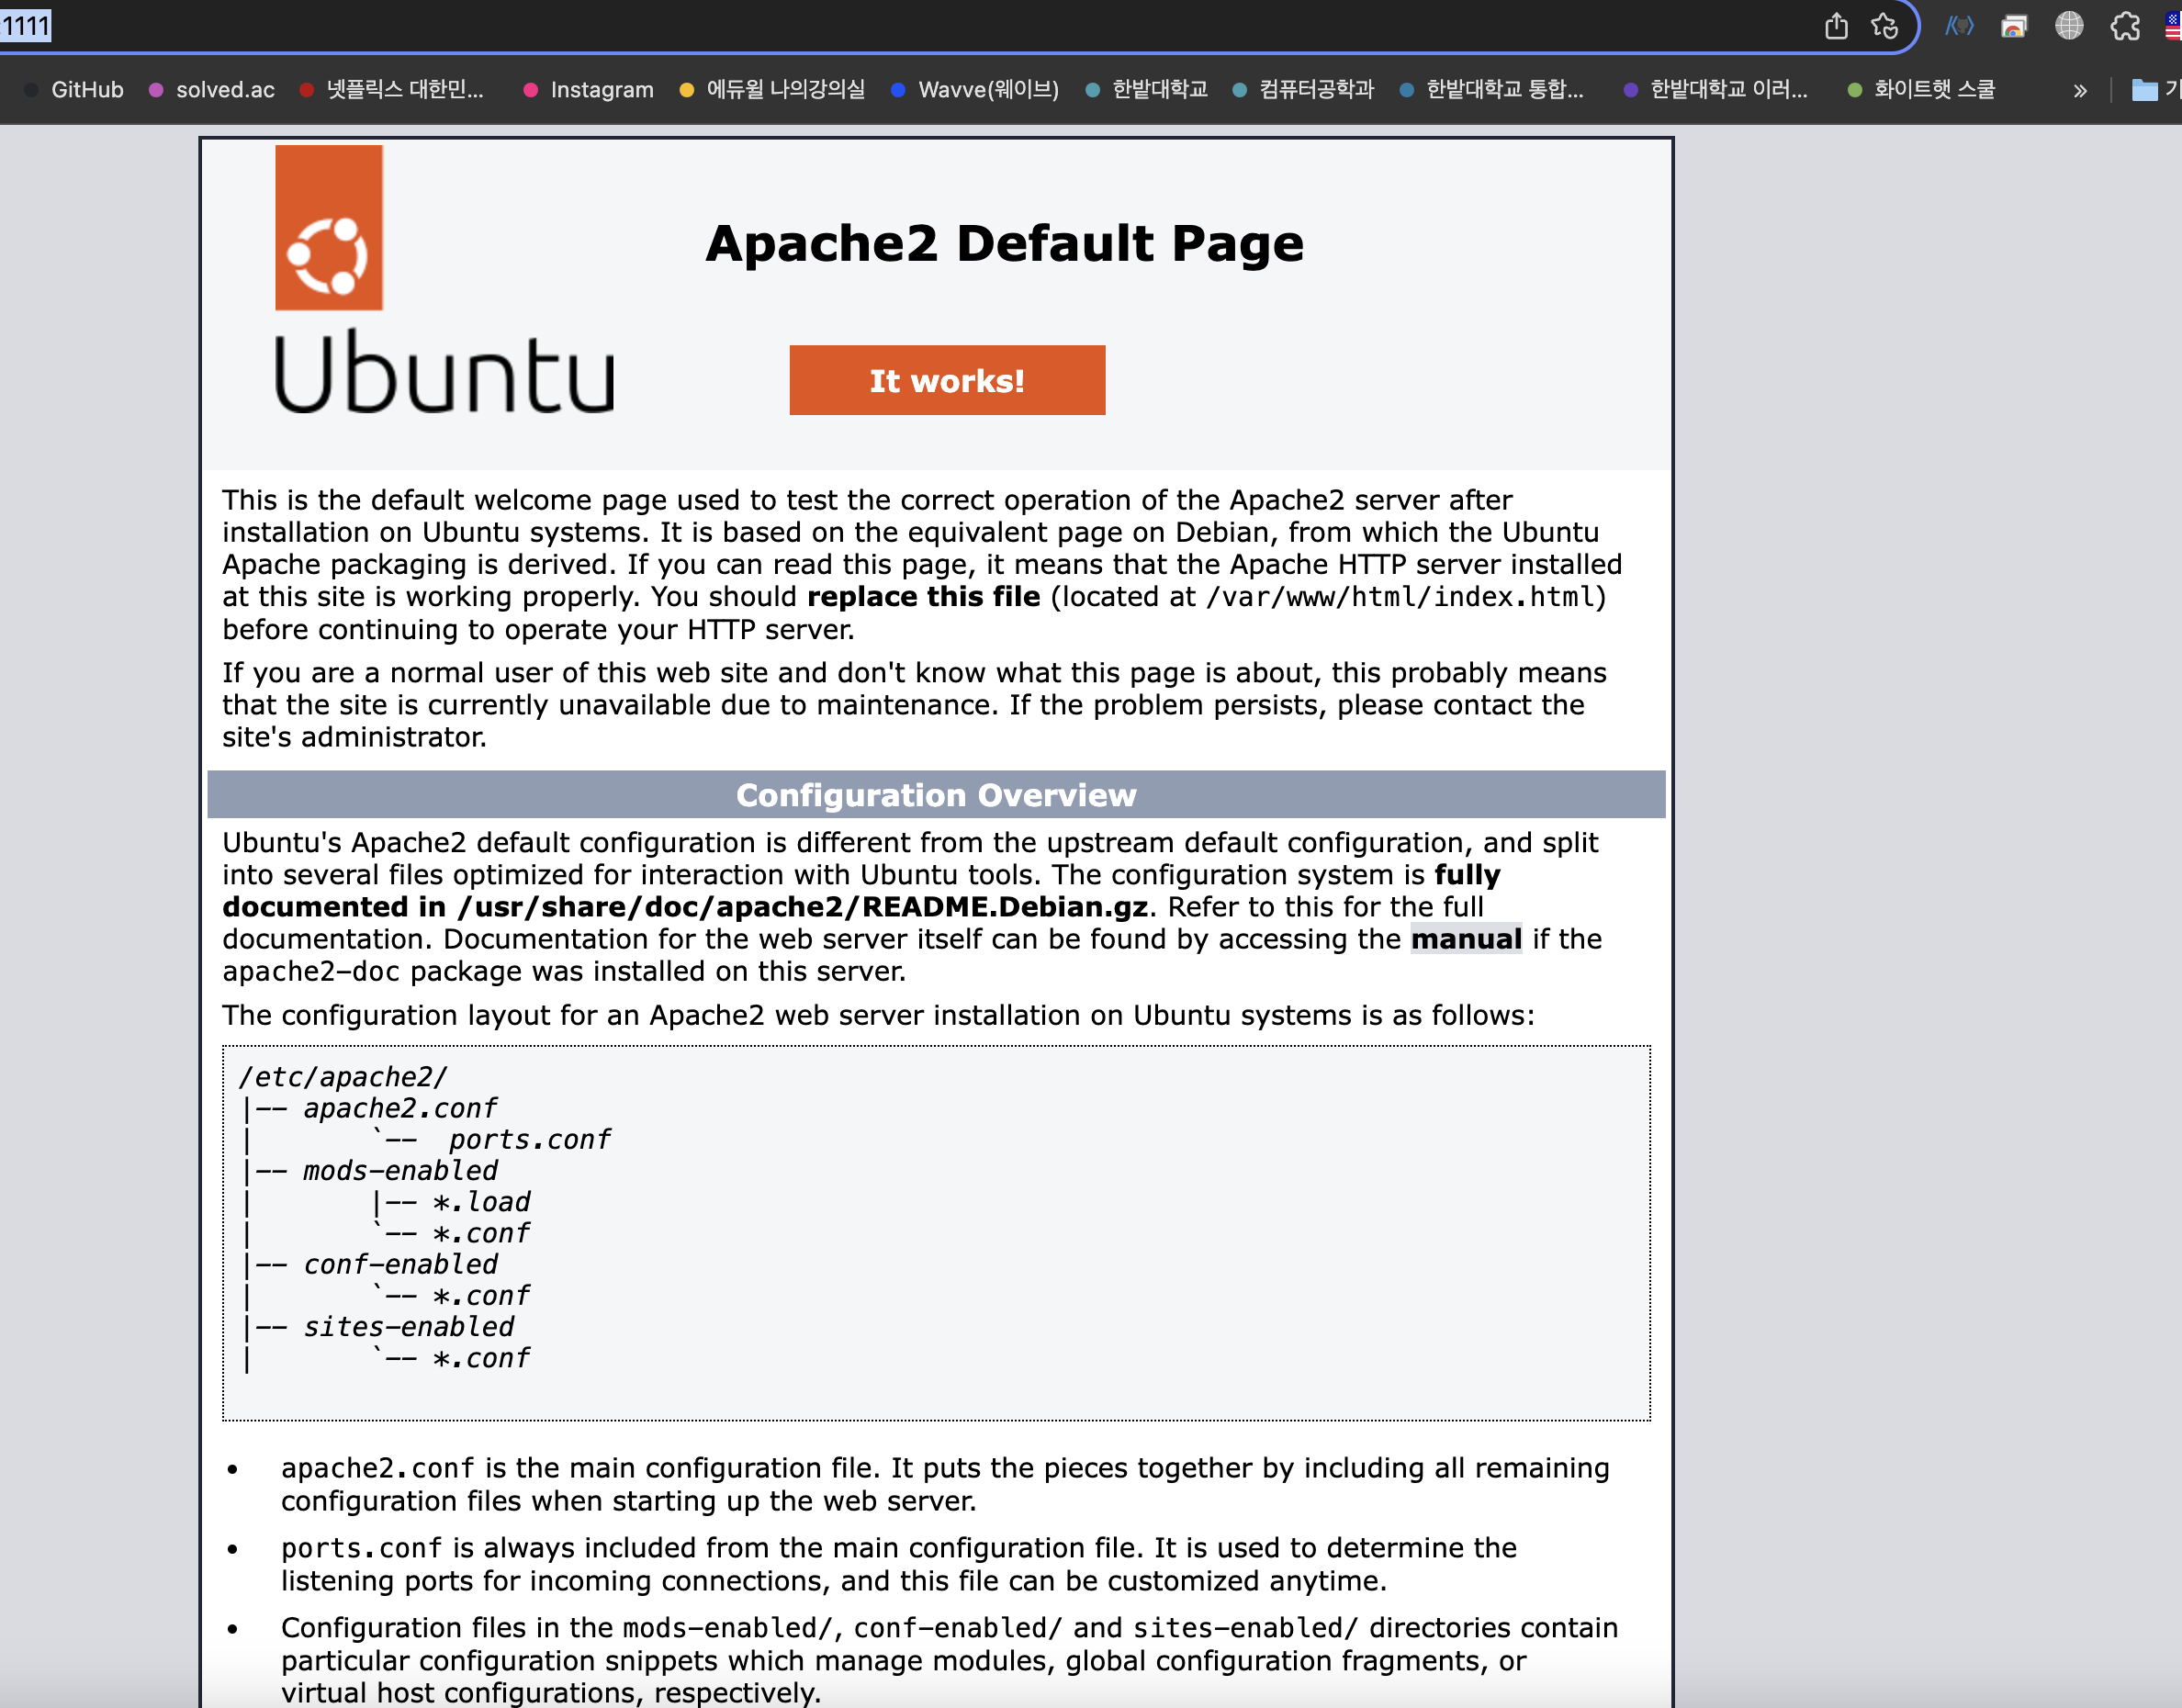
Task: Open the other bookmarks folder
Action: (2155, 90)
